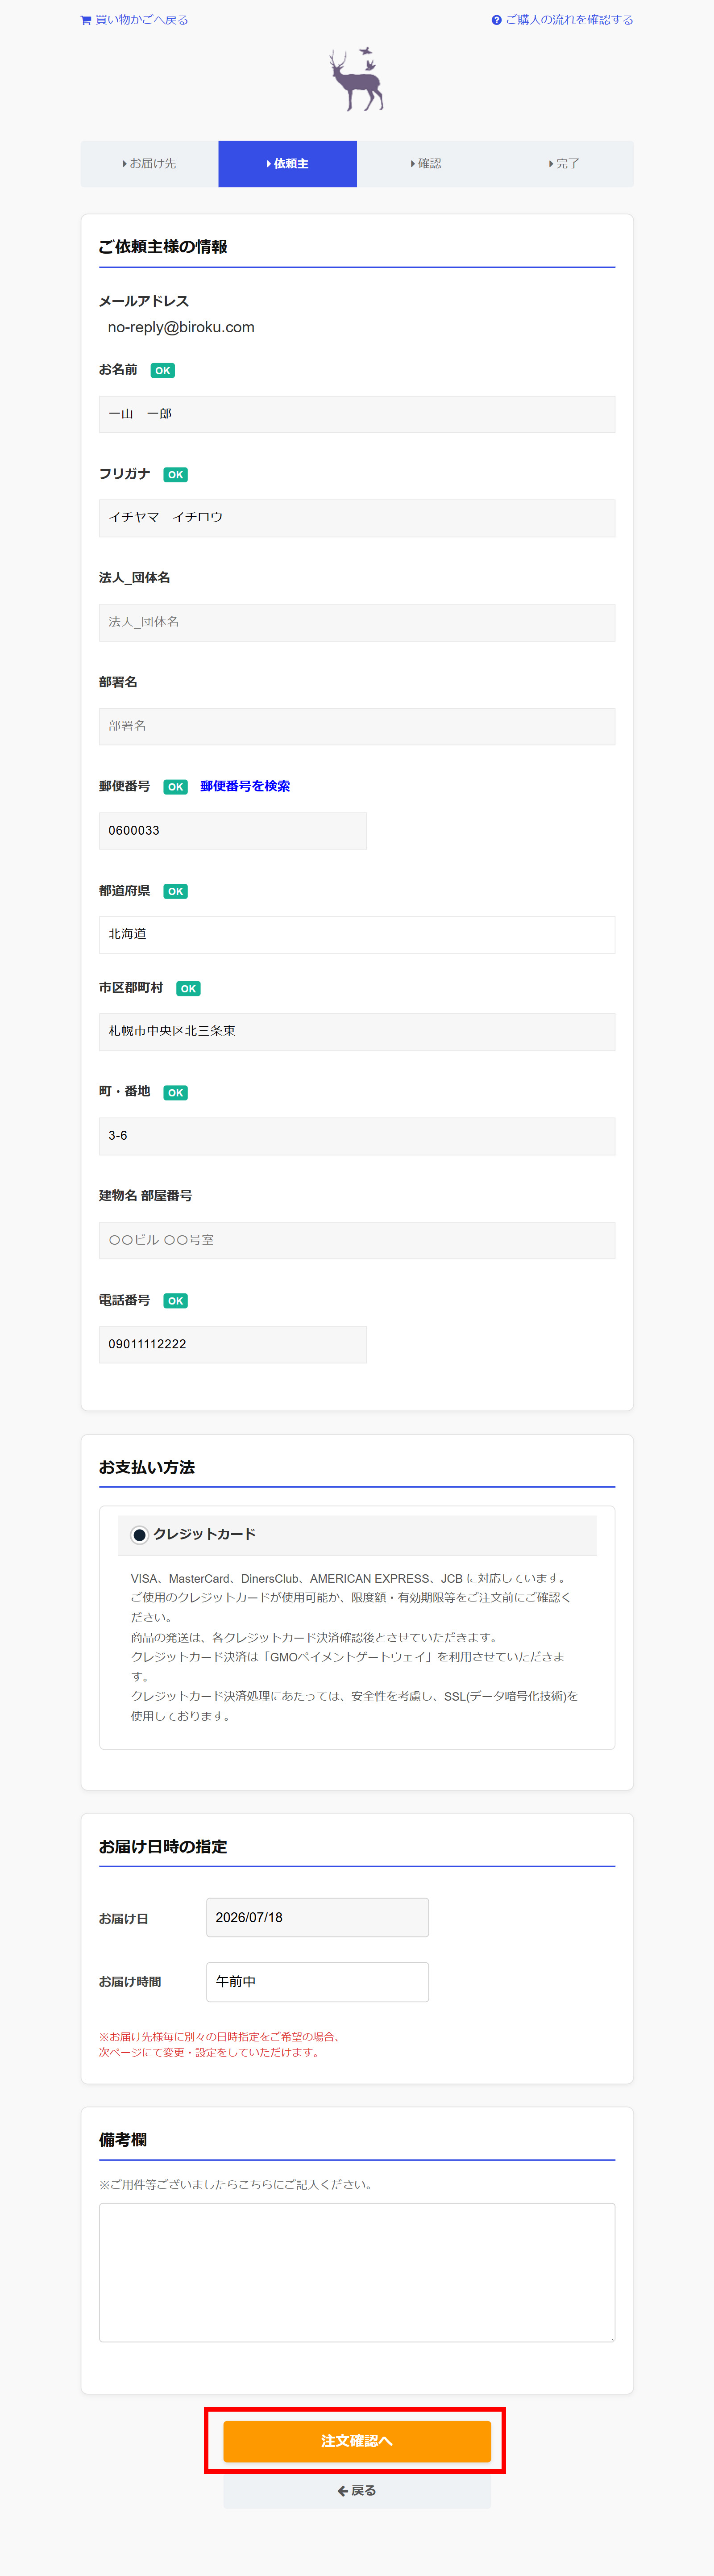Click the shopping cart icon at top
This screenshot has width=714, height=2576.
click(x=86, y=20)
